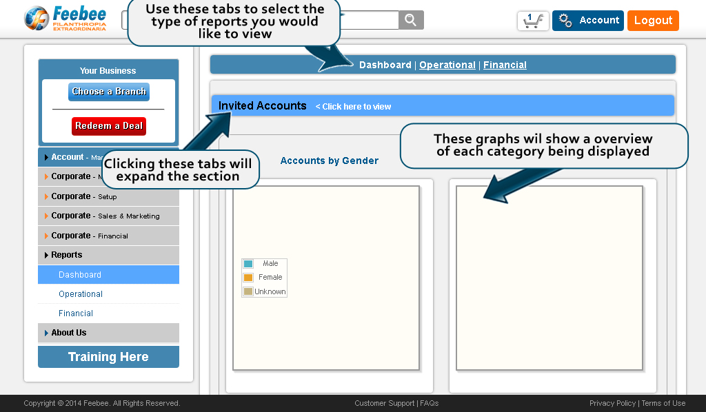Select Operational under Reports in sidebar
The width and height of the screenshot is (706, 412).
point(81,294)
